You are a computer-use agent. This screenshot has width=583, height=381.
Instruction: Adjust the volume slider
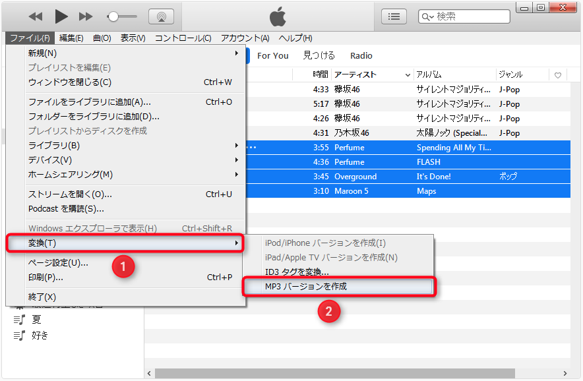[x=115, y=16]
